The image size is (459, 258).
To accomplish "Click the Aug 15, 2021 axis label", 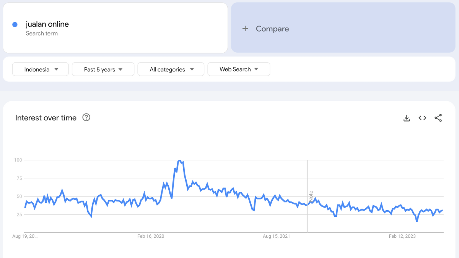I will pos(277,236).
